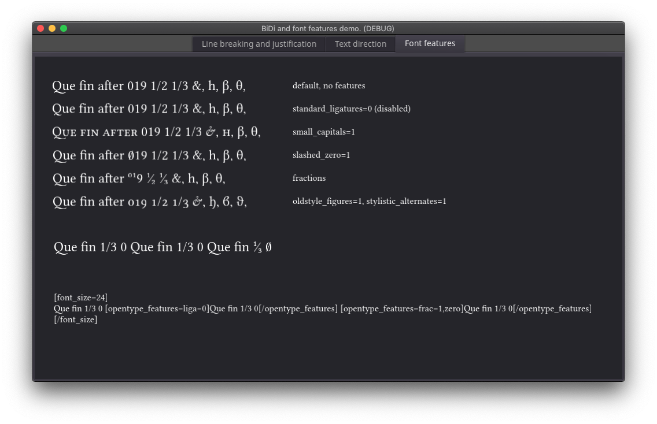This screenshot has width=657, height=424.
Task: Open the Text direction tab
Action: [x=360, y=43]
